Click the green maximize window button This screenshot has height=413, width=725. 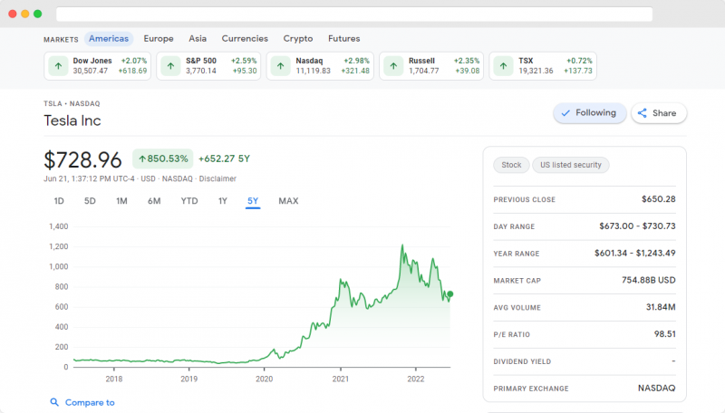point(38,14)
